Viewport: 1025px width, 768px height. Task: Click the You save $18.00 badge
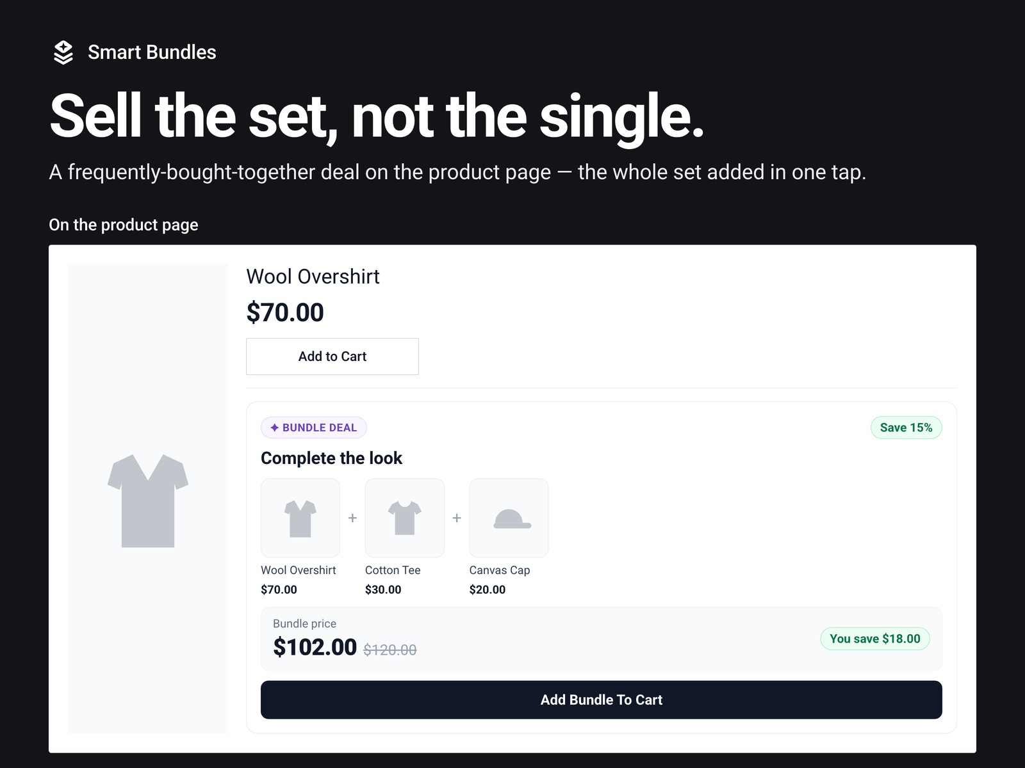pos(875,639)
